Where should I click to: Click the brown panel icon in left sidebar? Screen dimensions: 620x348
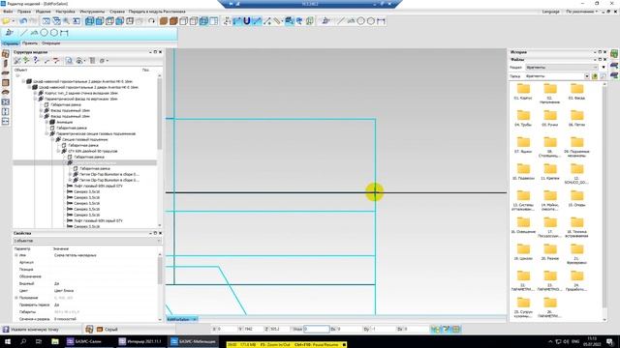point(5,82)
